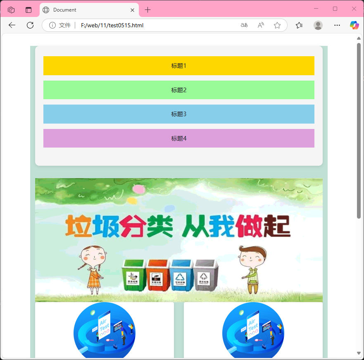Click the tab actions icon next to tabs

click(28, 9)
